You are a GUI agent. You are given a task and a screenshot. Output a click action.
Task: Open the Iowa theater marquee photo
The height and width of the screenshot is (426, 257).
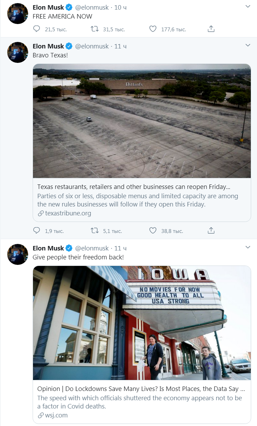coord(142,323)
